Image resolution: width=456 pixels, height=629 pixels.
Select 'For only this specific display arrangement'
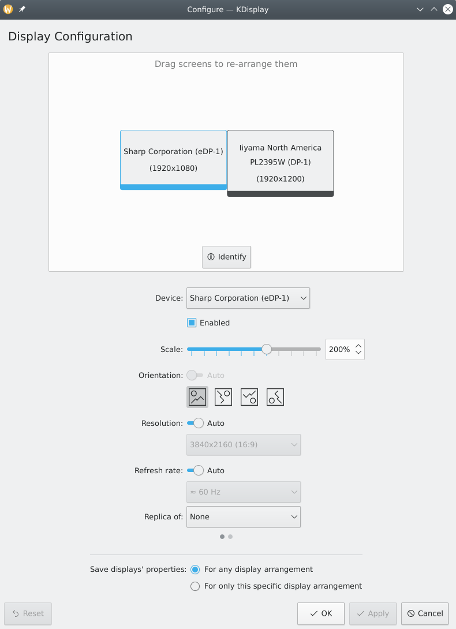coord(195,586)
